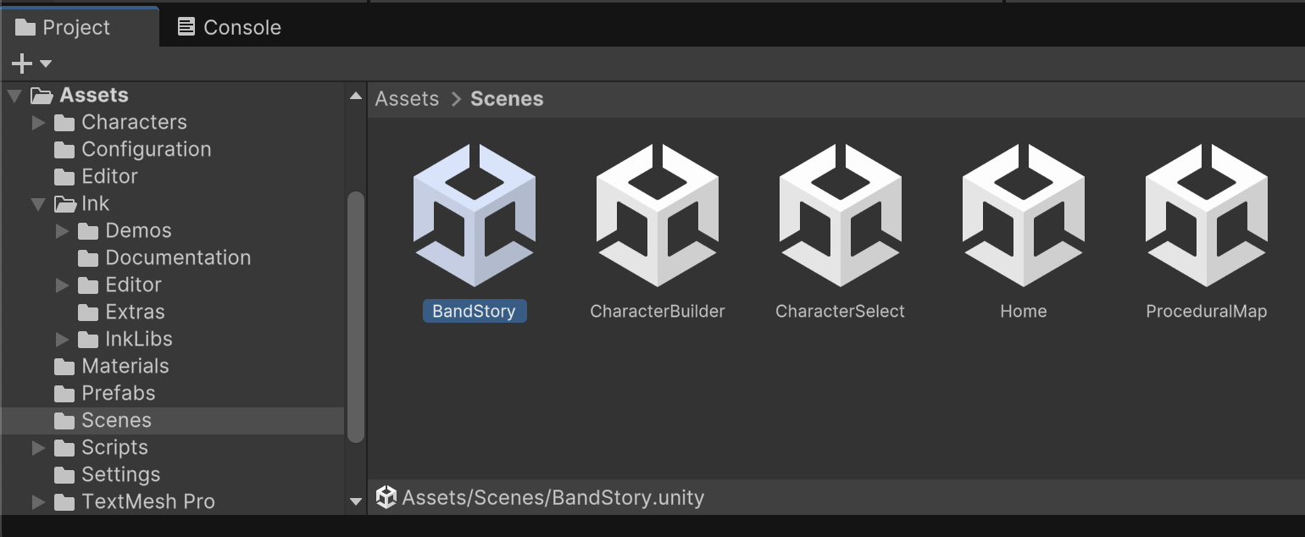This screenshot has height=537, width=1305.
Task: Switch to the Console tab
Action: coord(229,27)
